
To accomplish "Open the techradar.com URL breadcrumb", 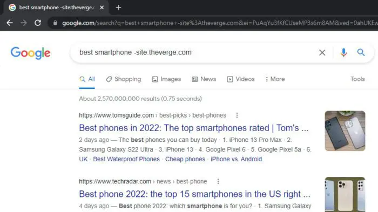I will (143, 181).
